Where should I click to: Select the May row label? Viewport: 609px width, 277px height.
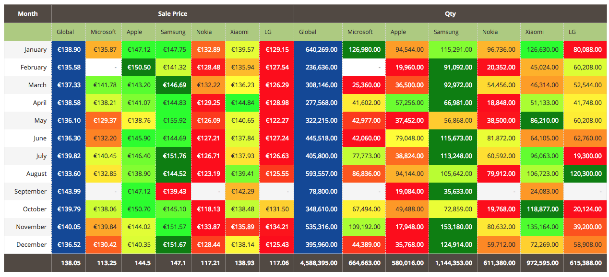[x=28, y=121]
